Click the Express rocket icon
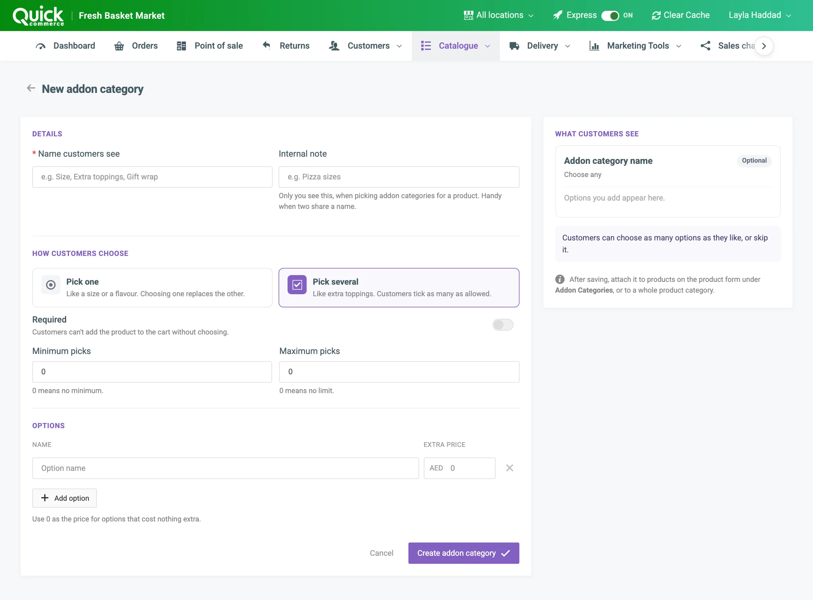This screenshot has height=600, width=813. (558, 15)
